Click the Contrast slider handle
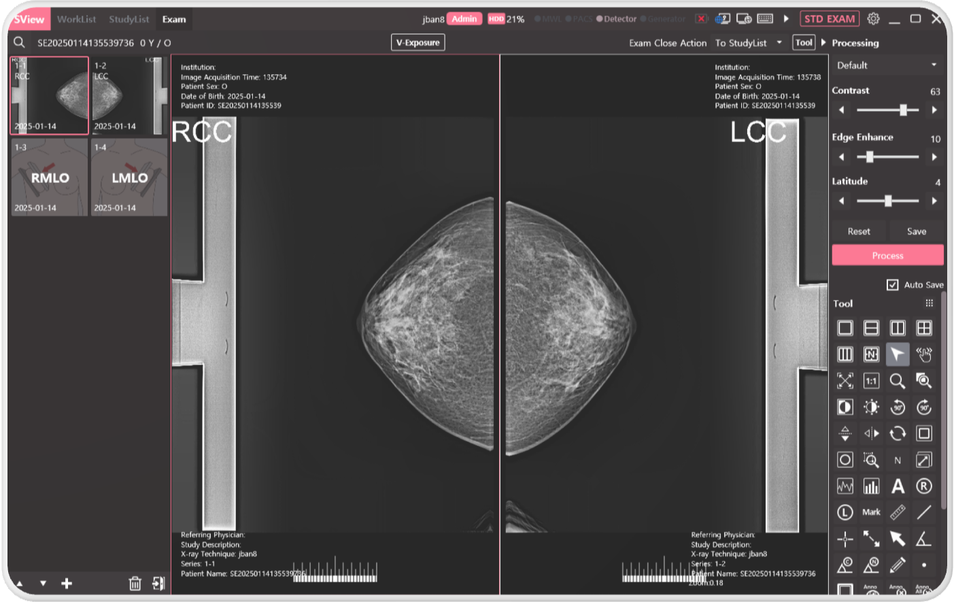954x602 pixels. pyautogui.click(x=903, y=110)
